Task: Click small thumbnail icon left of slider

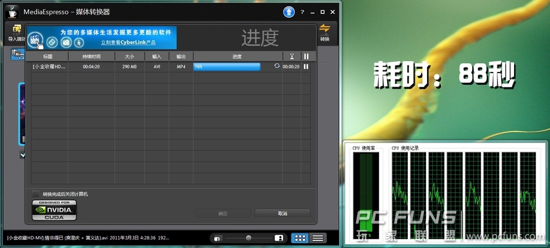Action: 217,238
